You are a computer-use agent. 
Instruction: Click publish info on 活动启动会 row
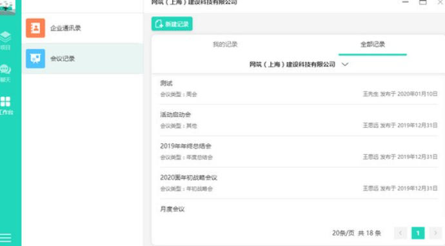(400, 125)
